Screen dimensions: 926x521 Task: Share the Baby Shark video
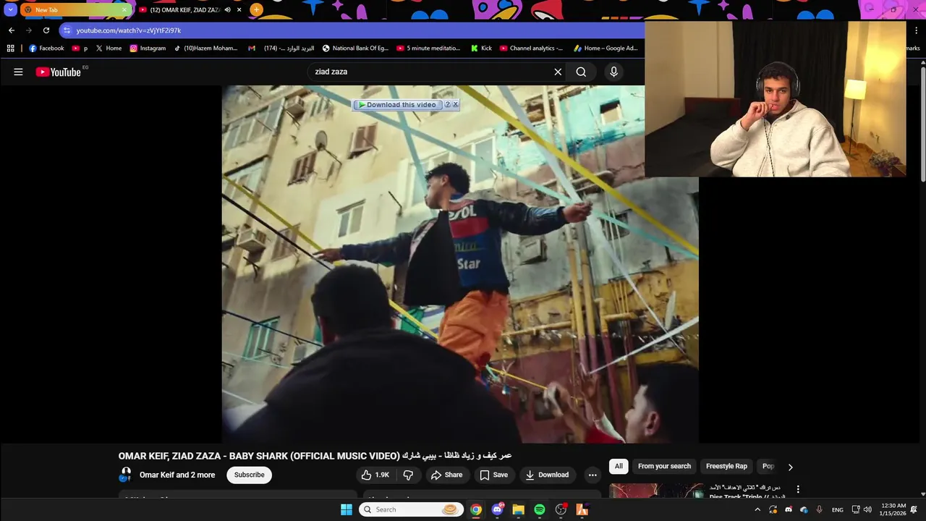446,475
